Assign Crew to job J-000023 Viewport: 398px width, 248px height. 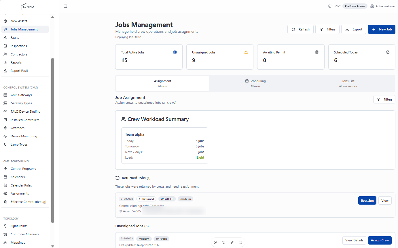click(x=380, y=240)
